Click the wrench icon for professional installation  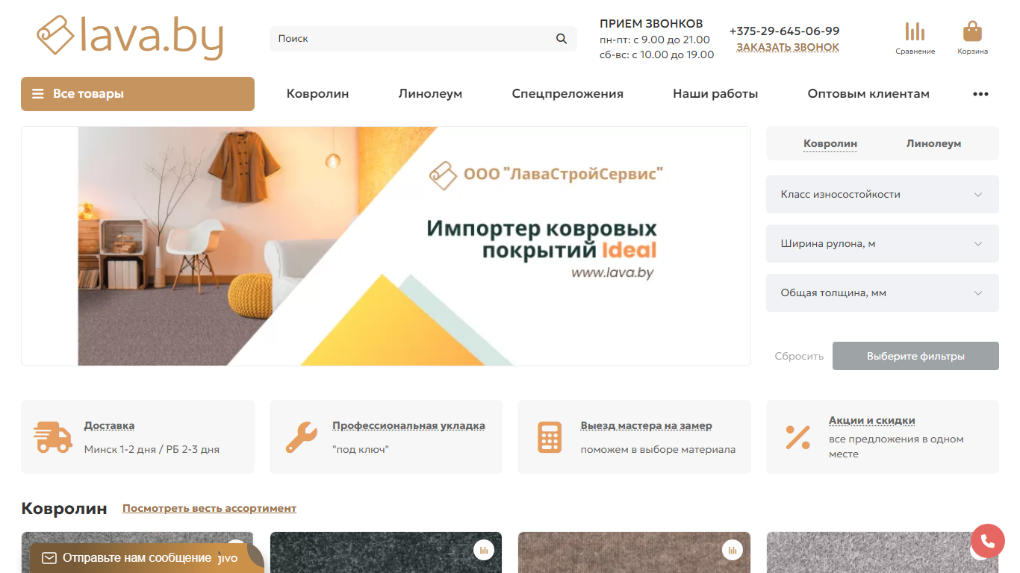[x=302, y=437]
